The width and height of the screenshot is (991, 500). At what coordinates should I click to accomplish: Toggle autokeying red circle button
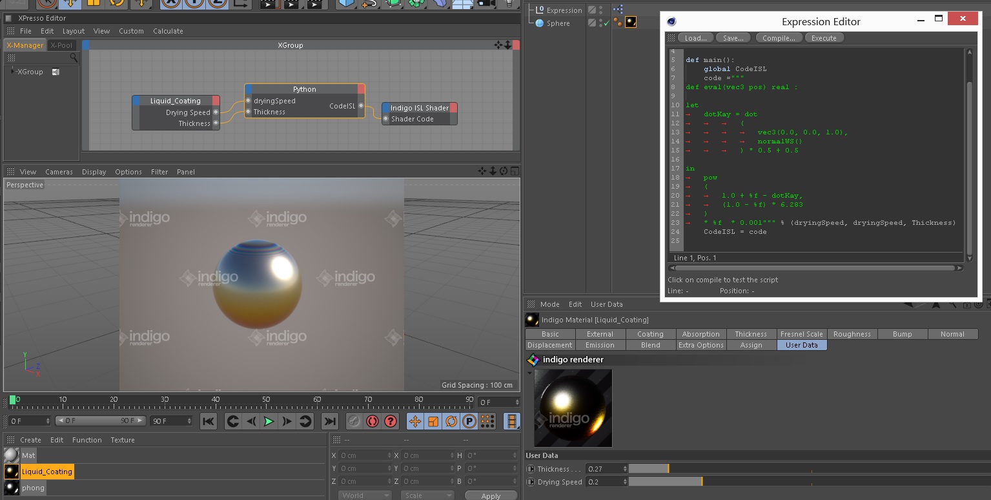373,422
